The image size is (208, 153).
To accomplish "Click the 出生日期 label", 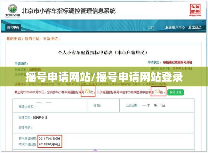I will tap(132, 106).
